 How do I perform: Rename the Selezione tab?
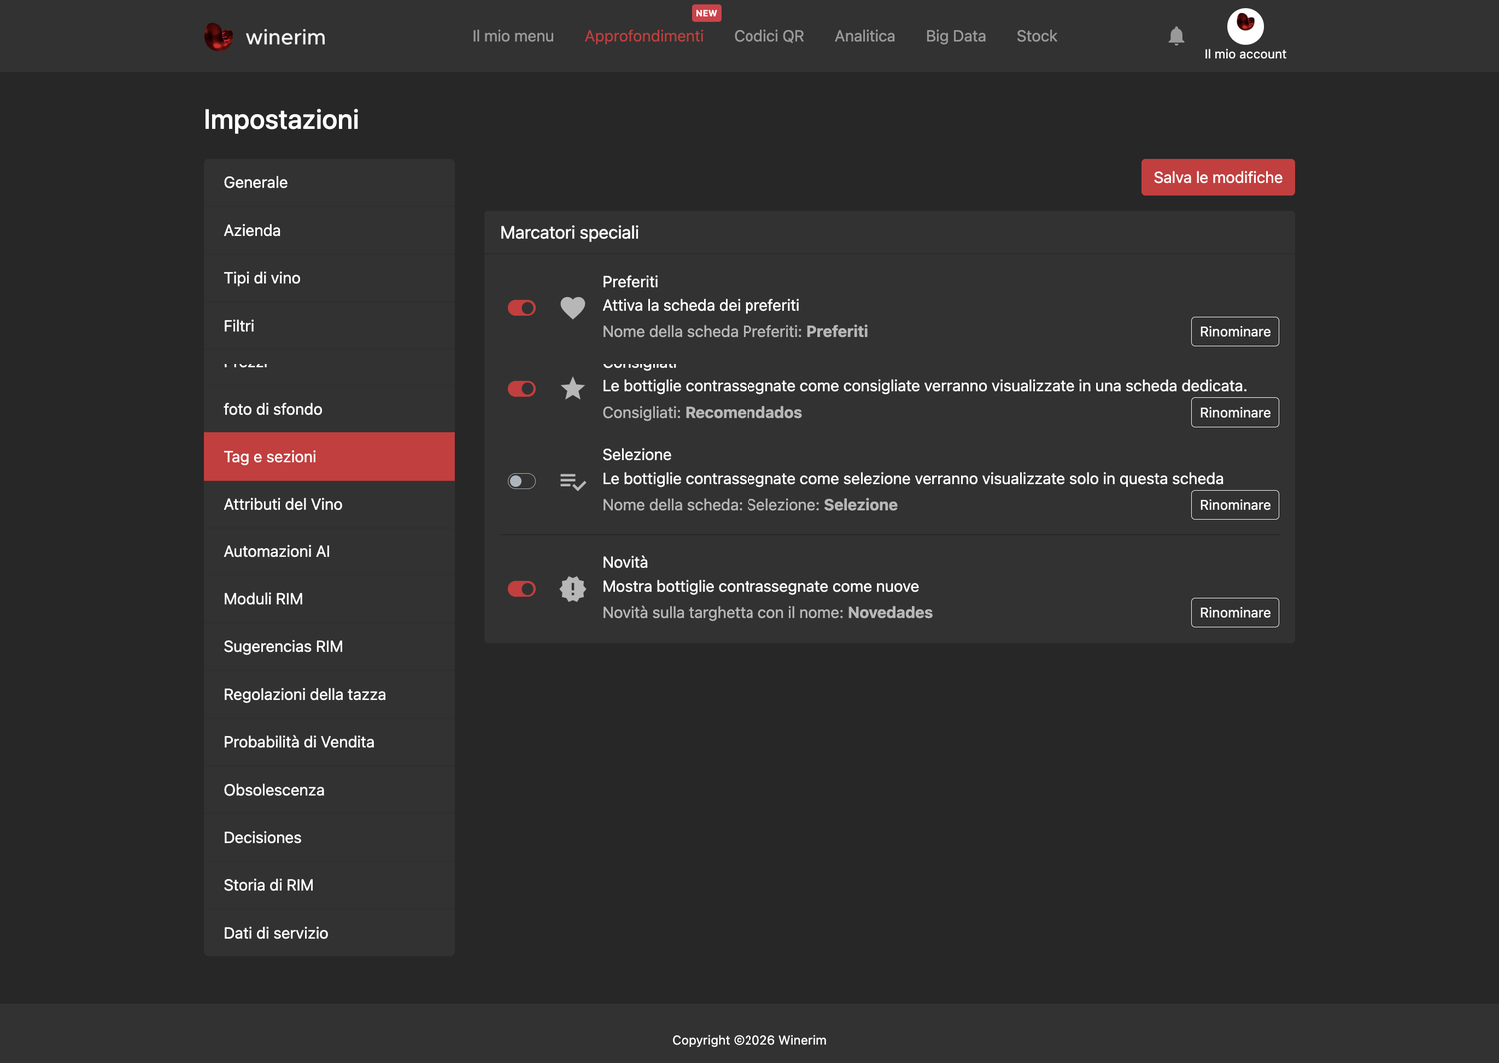(1235, 505)
